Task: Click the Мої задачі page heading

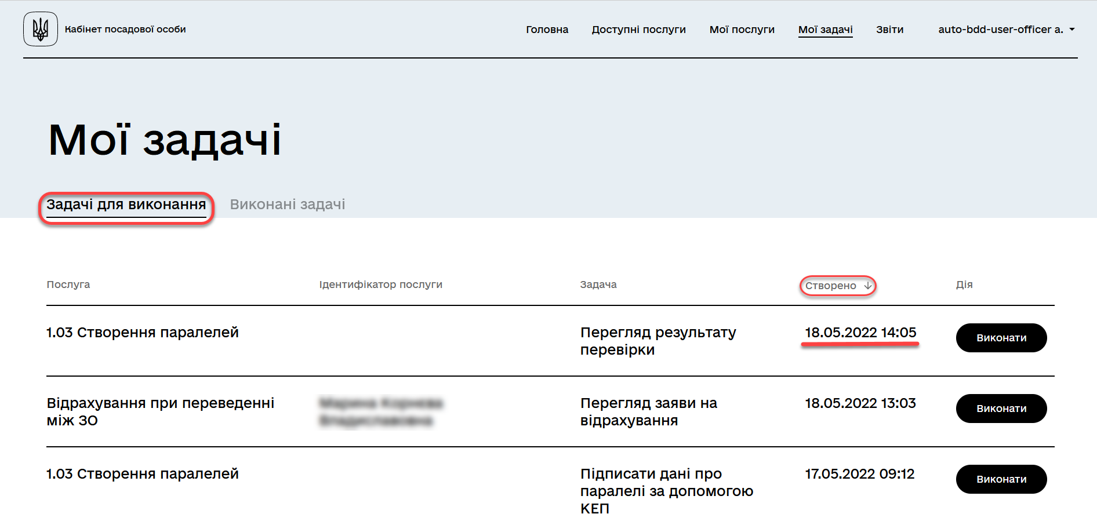Action: pyautogui.click(x=165, y=140)
